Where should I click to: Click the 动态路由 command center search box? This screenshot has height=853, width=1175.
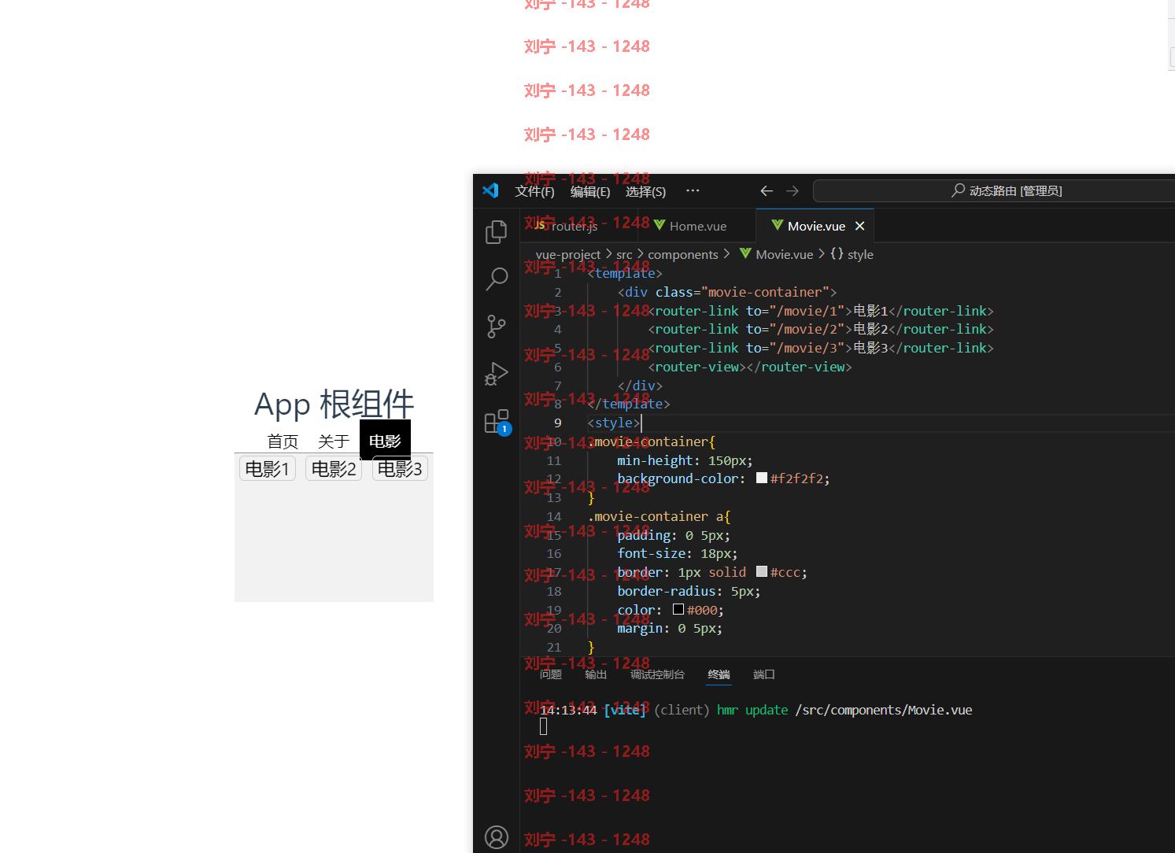(993, 190)
